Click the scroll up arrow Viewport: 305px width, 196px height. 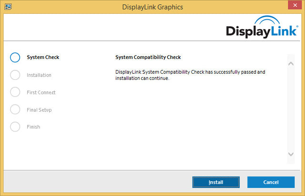click(291, 64)
